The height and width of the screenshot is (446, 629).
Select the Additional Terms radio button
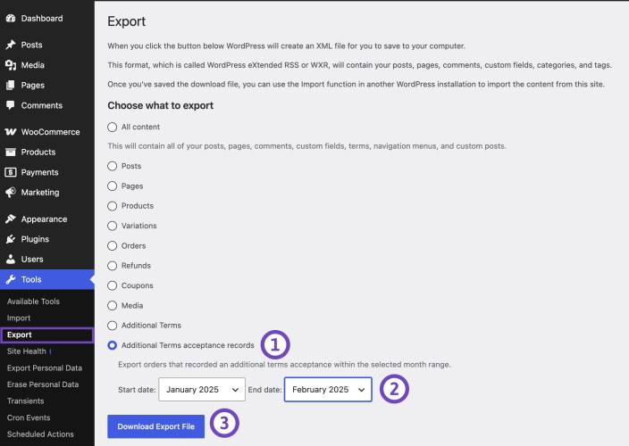click(x=113, y=325)
